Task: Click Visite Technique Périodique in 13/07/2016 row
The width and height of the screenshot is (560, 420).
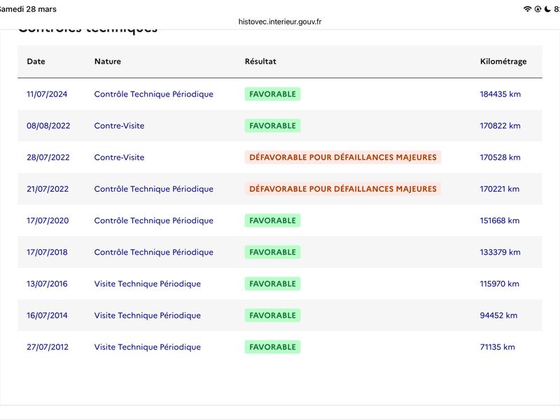Action: click(x=147, y=283)
